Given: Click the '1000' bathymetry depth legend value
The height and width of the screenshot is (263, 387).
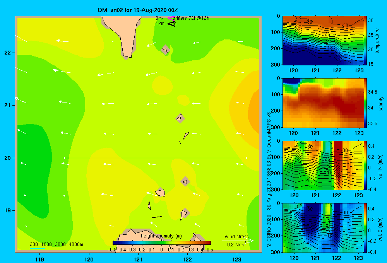Looking at the screenshot, I should [46, 244].
